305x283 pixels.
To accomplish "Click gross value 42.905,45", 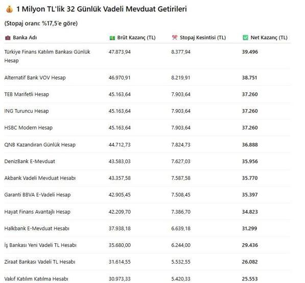I will [x=120, y=195].
